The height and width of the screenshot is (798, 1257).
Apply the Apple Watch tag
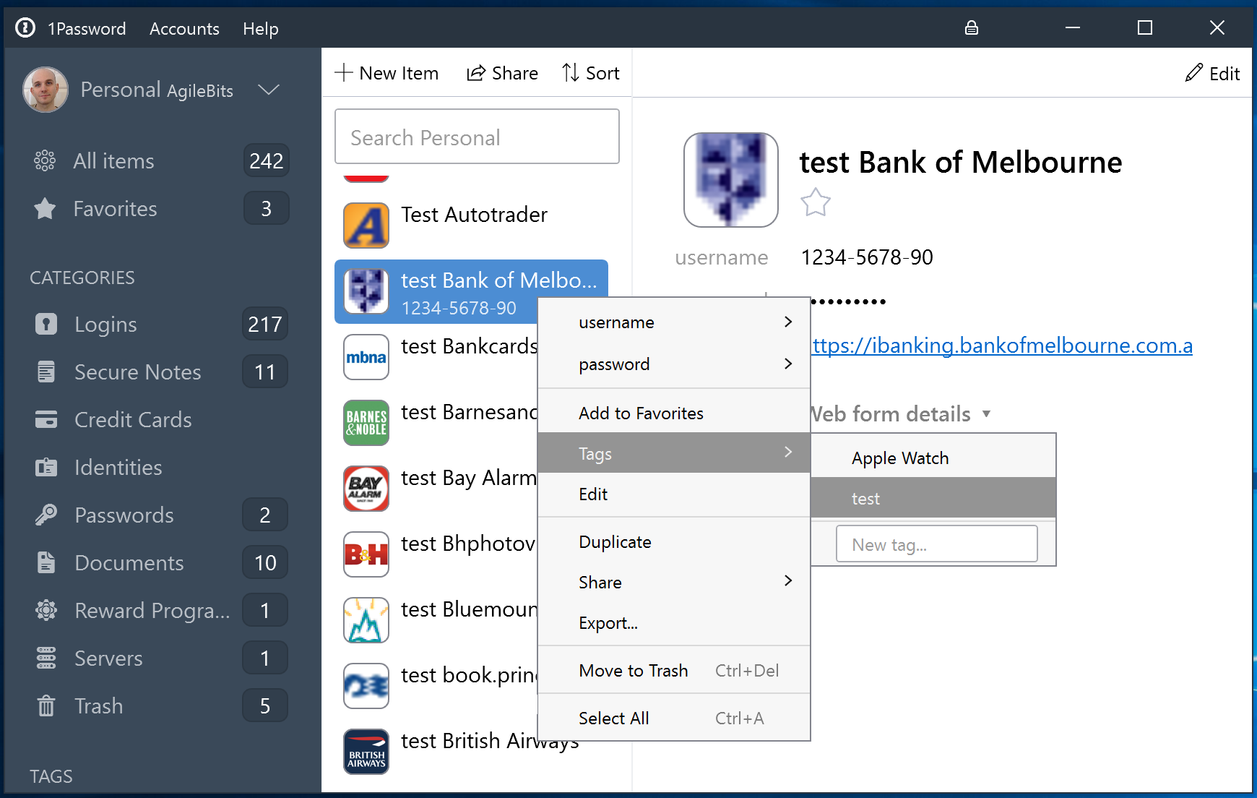933,458
